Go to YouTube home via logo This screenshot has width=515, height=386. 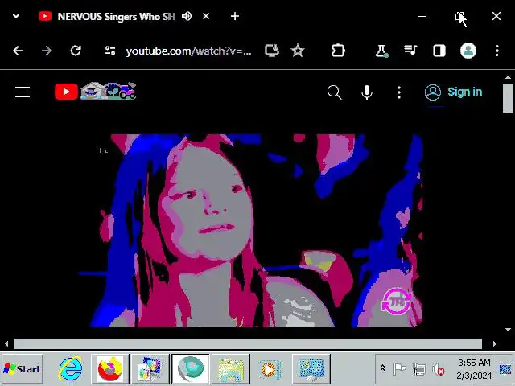point(95,91)
